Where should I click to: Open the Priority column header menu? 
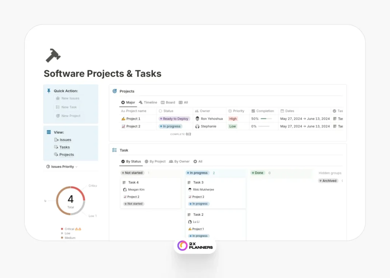pyautogui.click(x=238, y=111)
